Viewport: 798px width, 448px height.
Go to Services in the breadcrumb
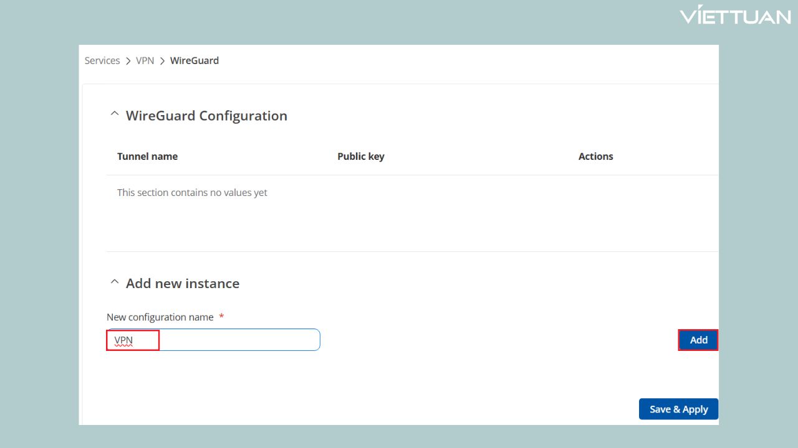coord(102,60)
